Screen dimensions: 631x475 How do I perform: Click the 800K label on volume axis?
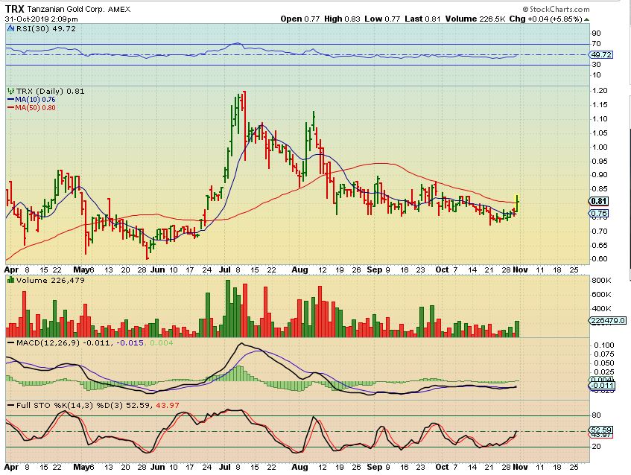[601, 280]
